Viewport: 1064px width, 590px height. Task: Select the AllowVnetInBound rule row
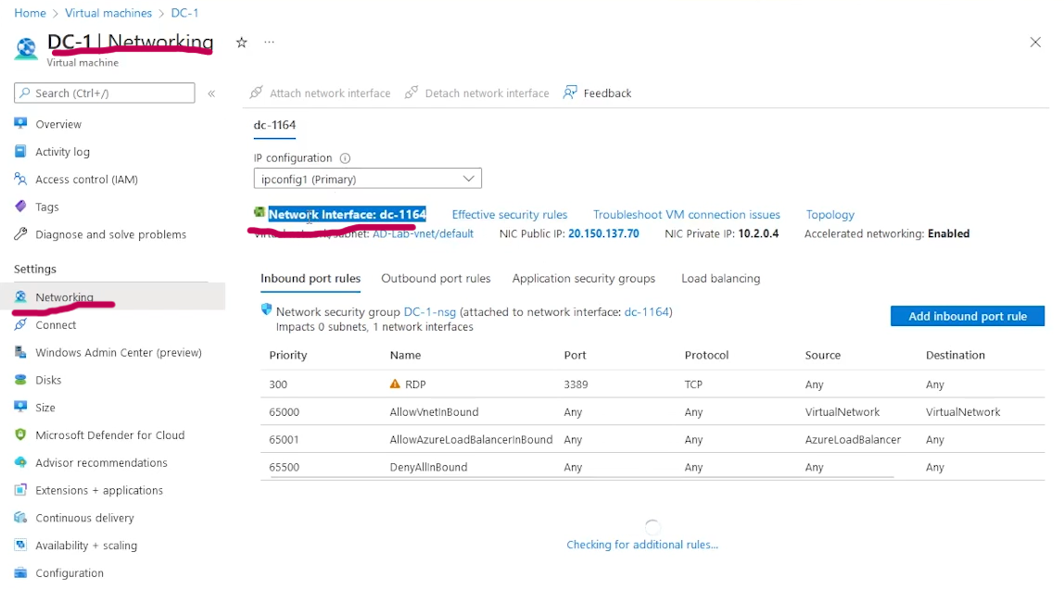pos(652,411)
